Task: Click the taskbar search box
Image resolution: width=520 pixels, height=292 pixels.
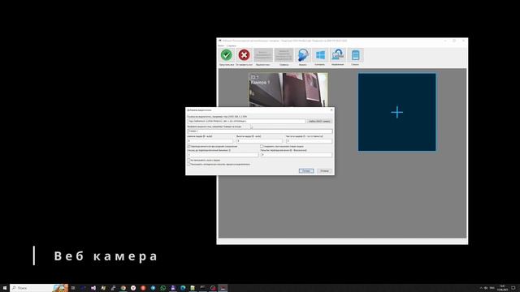Action: pyautogui.click(x=39, y=288)
